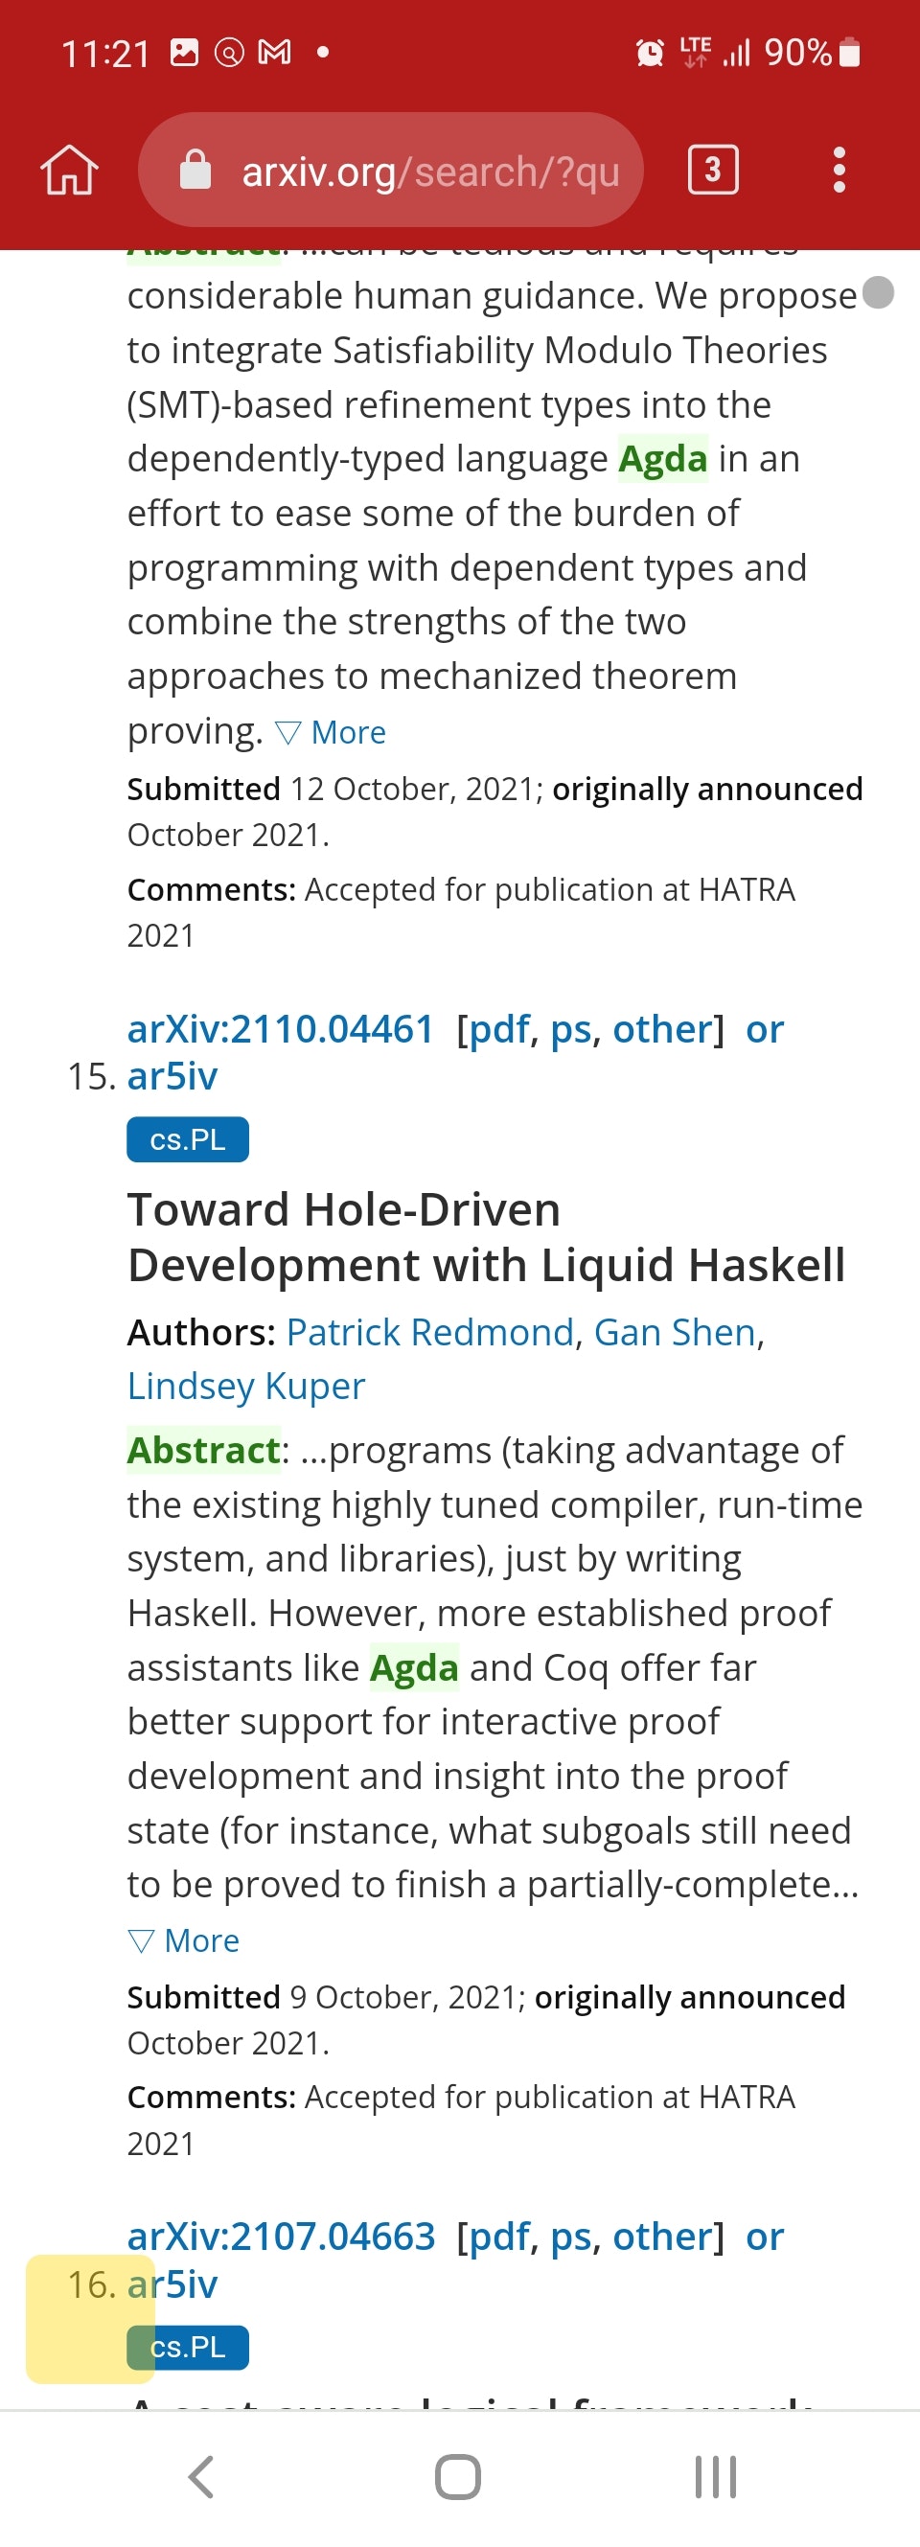Image resolution: width=920 pixels, height=2547 pixels.
Task: Tap the gray scrollbar handle
Action: [x=879, y=292]
